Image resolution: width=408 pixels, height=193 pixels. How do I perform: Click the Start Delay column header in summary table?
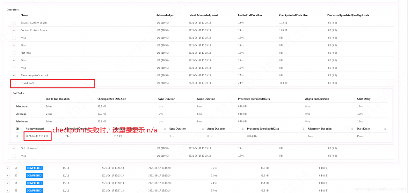tap(364, 99)
